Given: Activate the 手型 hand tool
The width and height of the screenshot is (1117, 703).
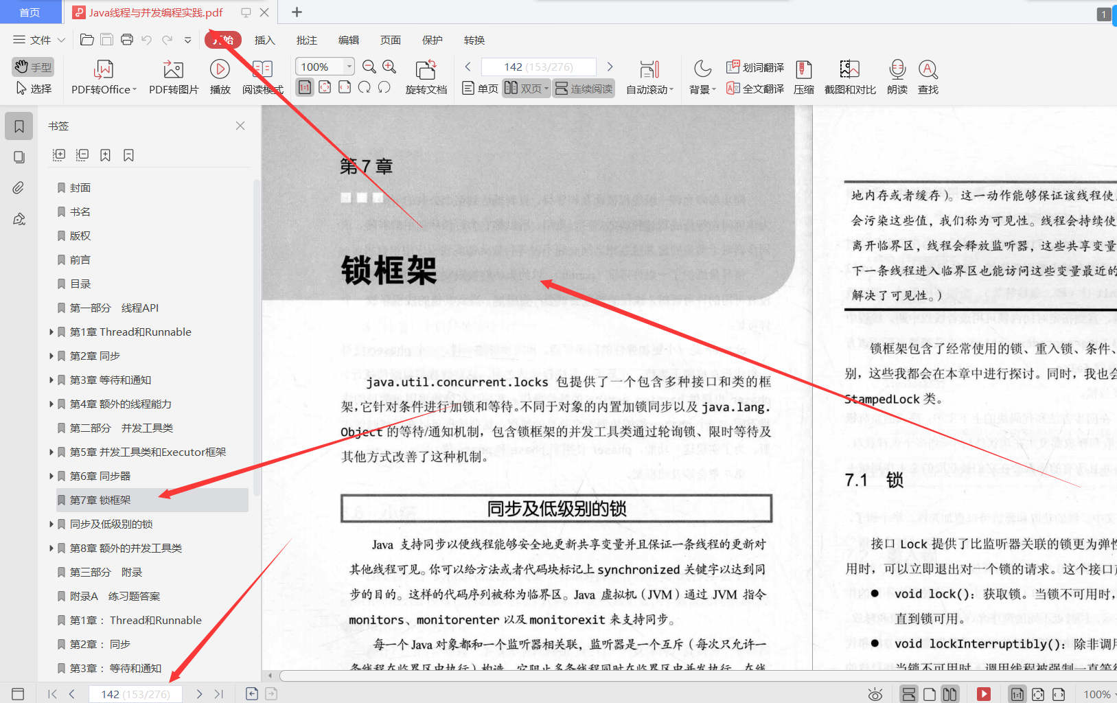Looking at the screenshot, I should pos(33,67).
